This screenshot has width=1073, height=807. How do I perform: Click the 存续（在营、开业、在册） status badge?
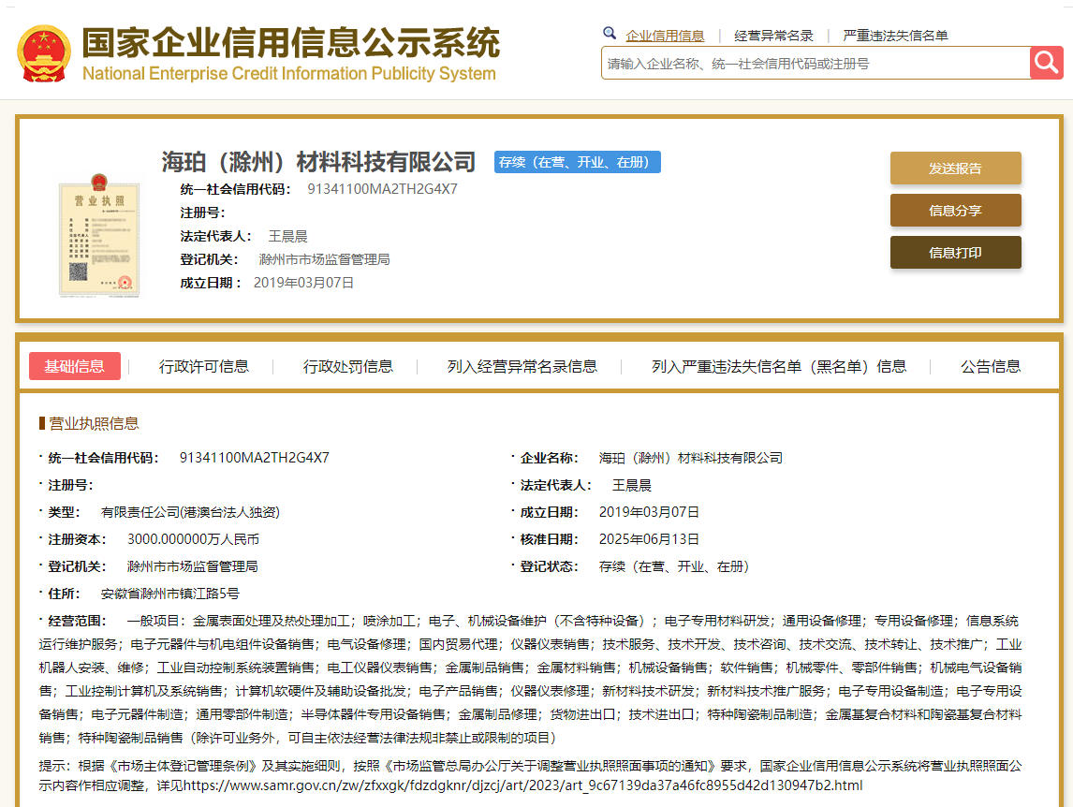[577, 162]
